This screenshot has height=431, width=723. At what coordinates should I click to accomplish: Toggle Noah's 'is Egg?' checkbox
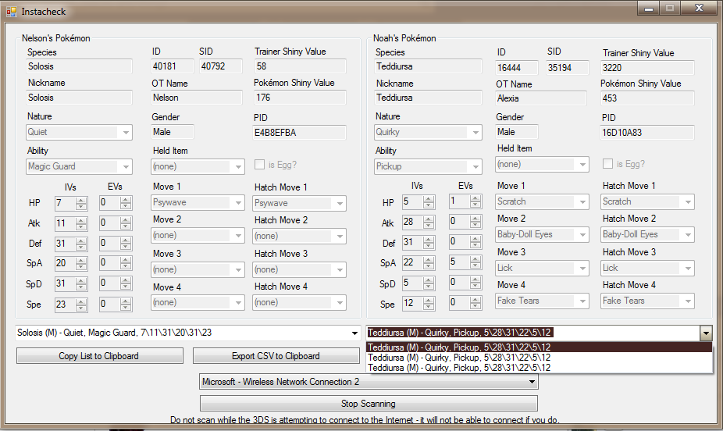coord(608,164)
